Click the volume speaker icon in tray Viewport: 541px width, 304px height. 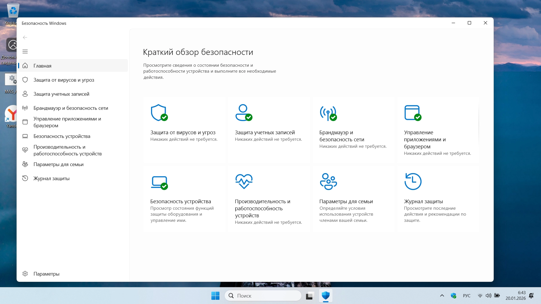pos(488,296)
